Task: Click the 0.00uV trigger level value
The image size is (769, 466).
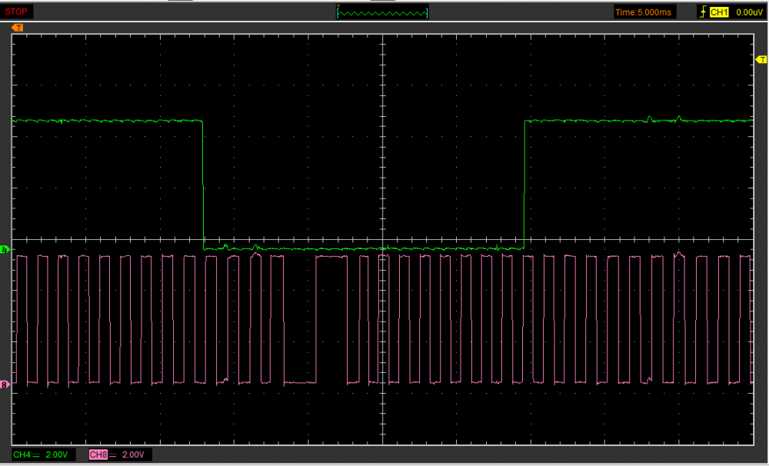Action: (x=748, y=12)
